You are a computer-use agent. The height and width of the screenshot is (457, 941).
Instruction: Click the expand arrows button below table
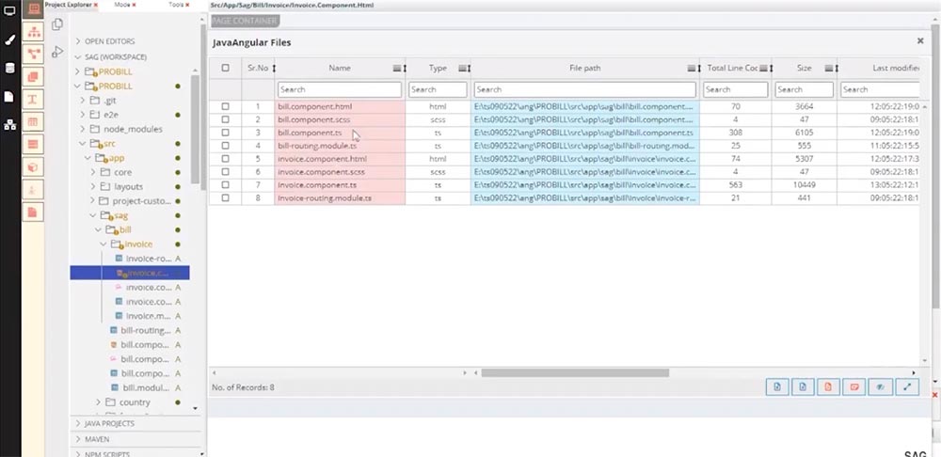[907, 386]
